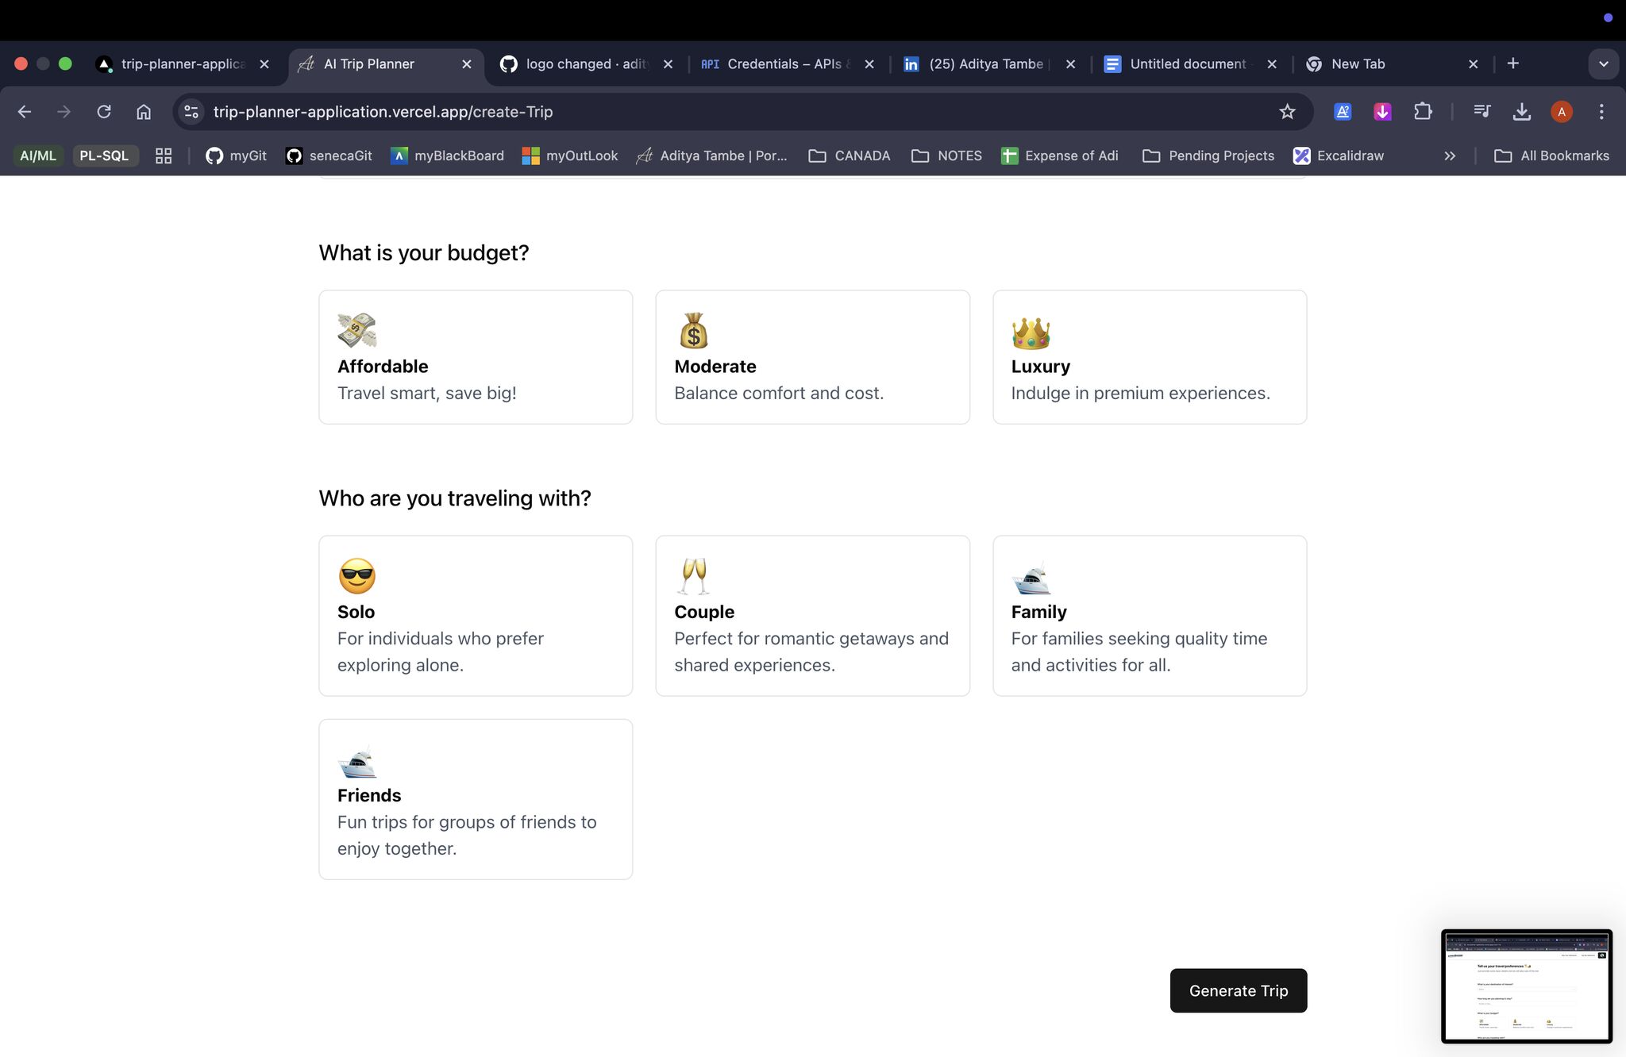The image size is (1626, 1057).
Task: Expand the tab search dropdown arrow
Action: pyautogui.click(x=1603, y=63)
